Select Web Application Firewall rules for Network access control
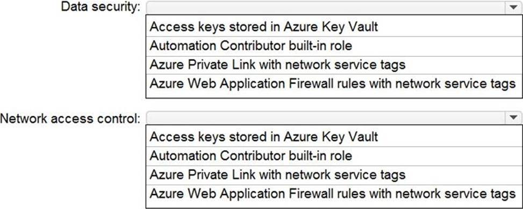This screenshot has height=209, width=523. [x=333, y=193]
